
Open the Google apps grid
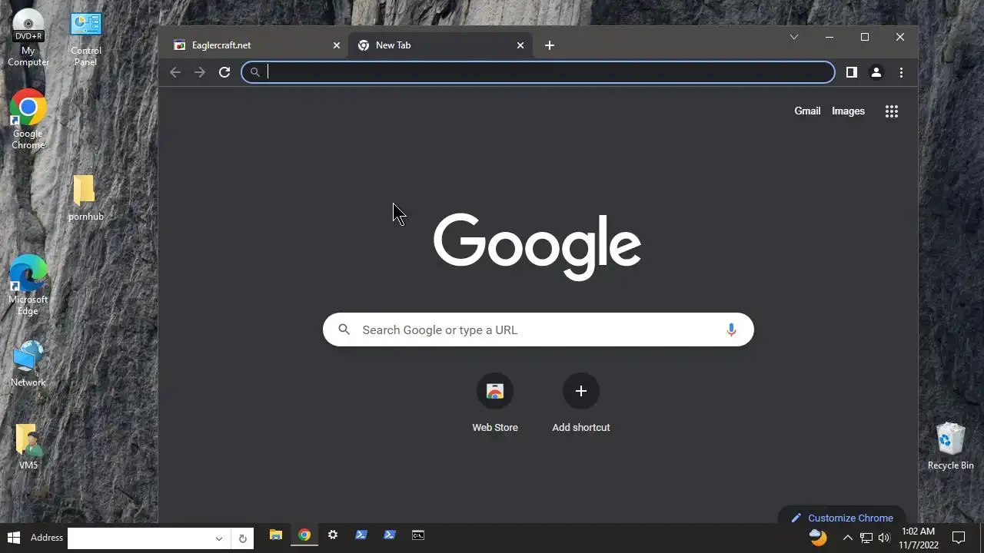point(892,111)
